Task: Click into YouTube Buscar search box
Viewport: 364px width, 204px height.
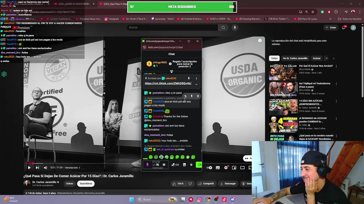Action: (172, 27)
